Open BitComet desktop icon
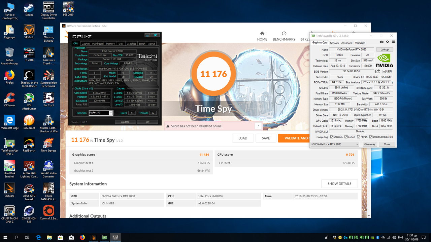Viewport: 431px width, 242px height. [x=29, y=122]
